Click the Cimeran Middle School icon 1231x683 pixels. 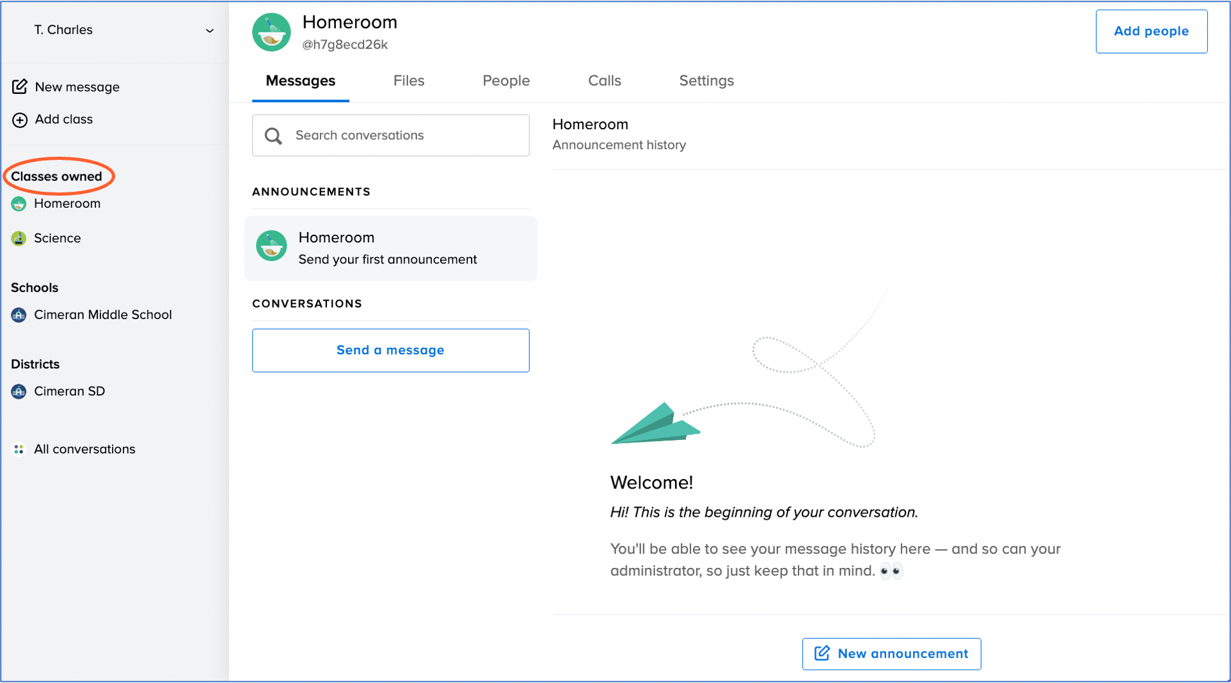(x=19, y=315)
